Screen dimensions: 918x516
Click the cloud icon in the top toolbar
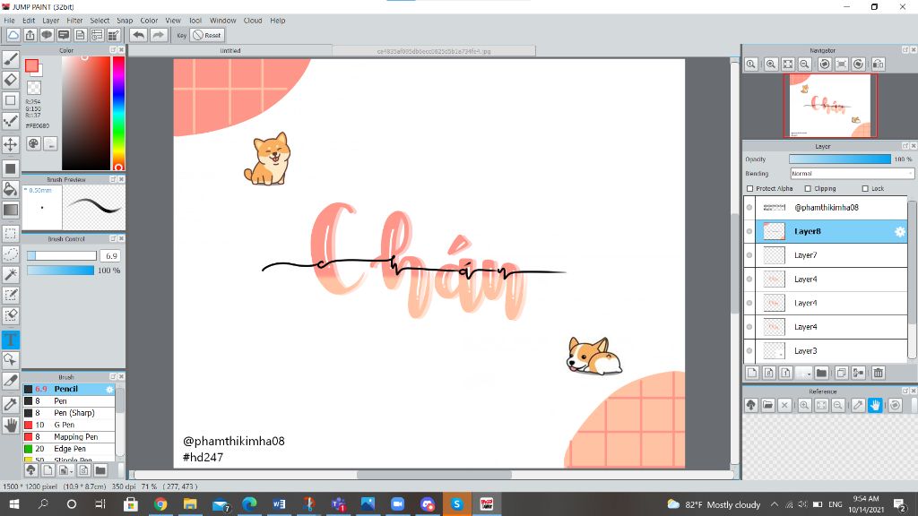(13, 35)
